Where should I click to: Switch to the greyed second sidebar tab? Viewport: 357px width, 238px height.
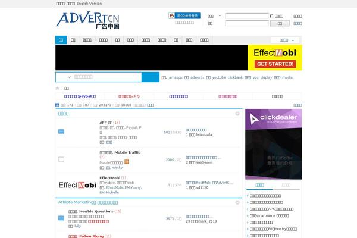(x=286, y=185)
